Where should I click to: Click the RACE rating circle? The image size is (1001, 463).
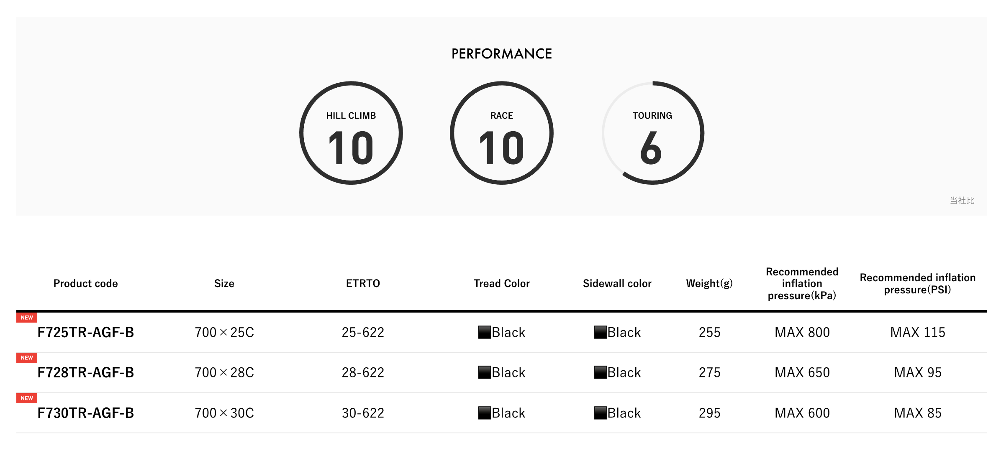coord(501,133)
